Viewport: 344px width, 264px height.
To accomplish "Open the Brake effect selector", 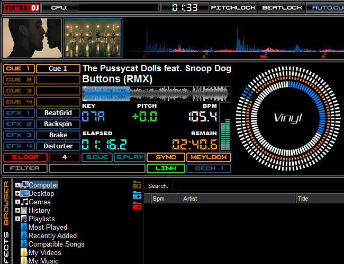I will click(x=58, y=135).
